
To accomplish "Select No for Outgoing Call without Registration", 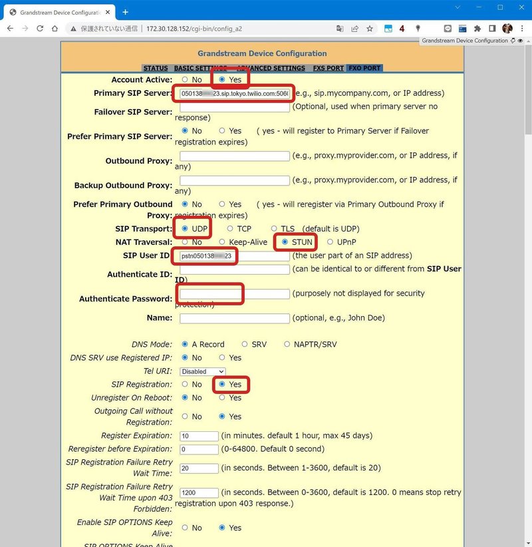I will pos(185,416).
